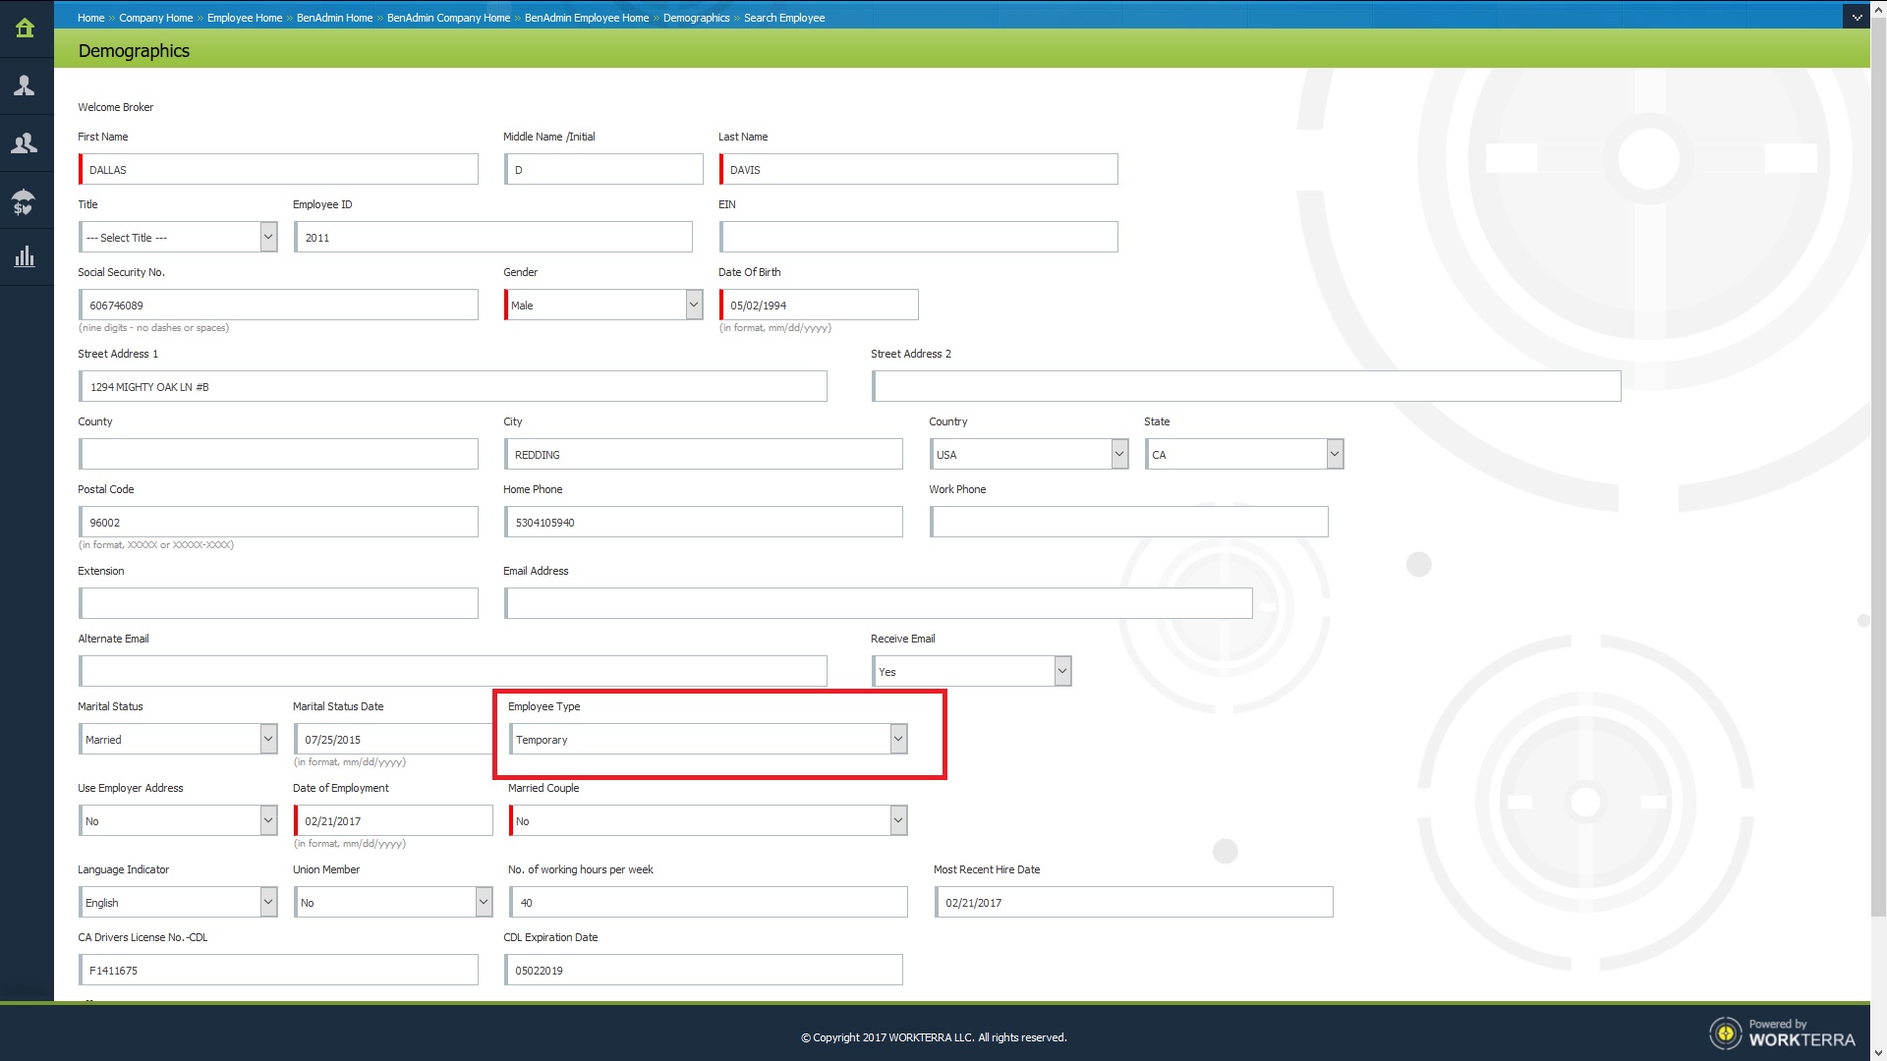Click the Street Address 1 field
The width and height of the screenshot is (1887, 1061).
point(453,386)
